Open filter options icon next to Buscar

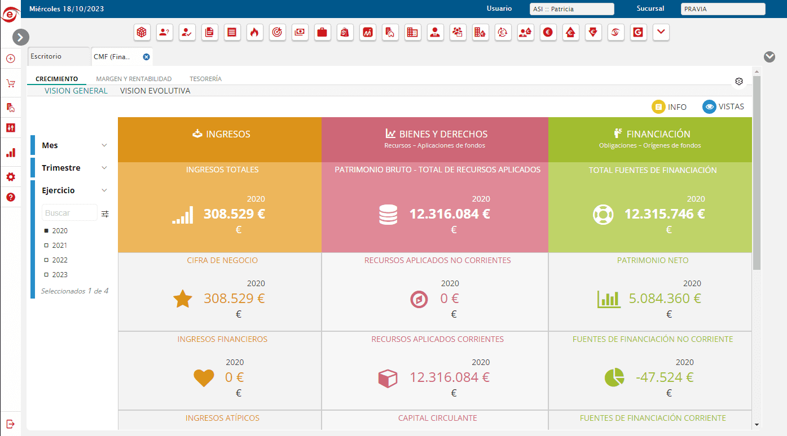pyautogui.click(x=105, y=213)
